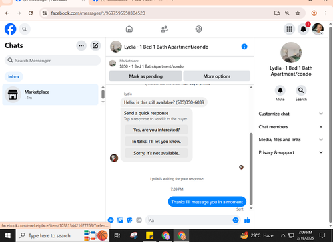Open the Friends icon in top navigation
This screenshot has height=242, width=333.
[x=164, y=29]
